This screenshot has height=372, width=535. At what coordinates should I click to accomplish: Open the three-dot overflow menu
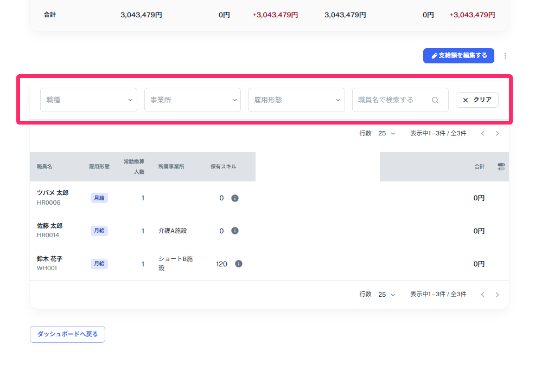505,56
